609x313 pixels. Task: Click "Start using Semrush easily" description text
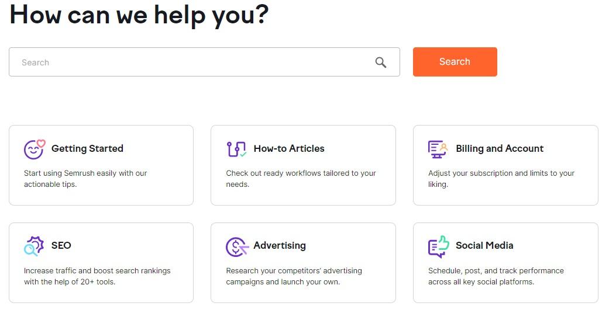click(x=85, y=179)
